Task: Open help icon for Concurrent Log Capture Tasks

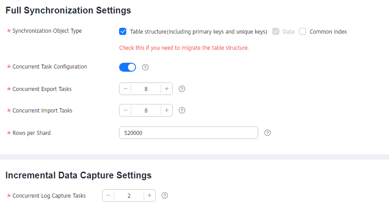Action: tap(164, 195)
